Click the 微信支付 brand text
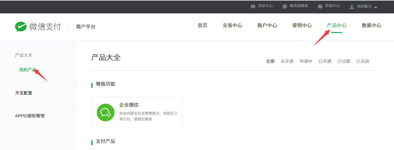The image size is (394, 150). 45,27
